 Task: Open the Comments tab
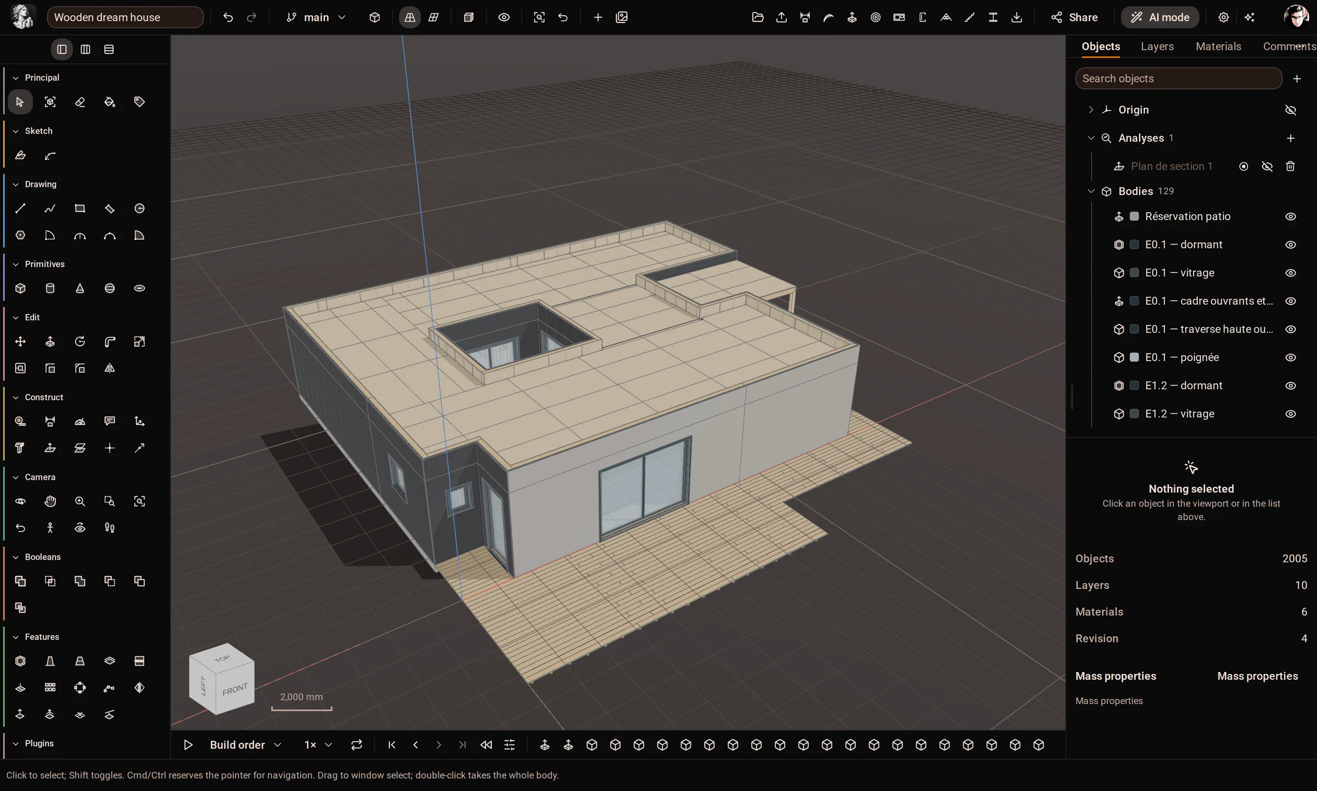[1290, 47]
